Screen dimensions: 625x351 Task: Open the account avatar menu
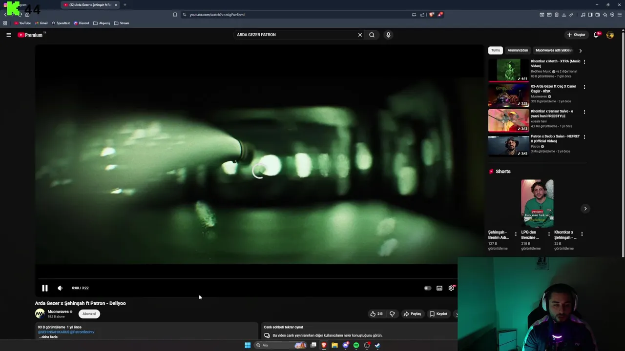pos(610,35)
